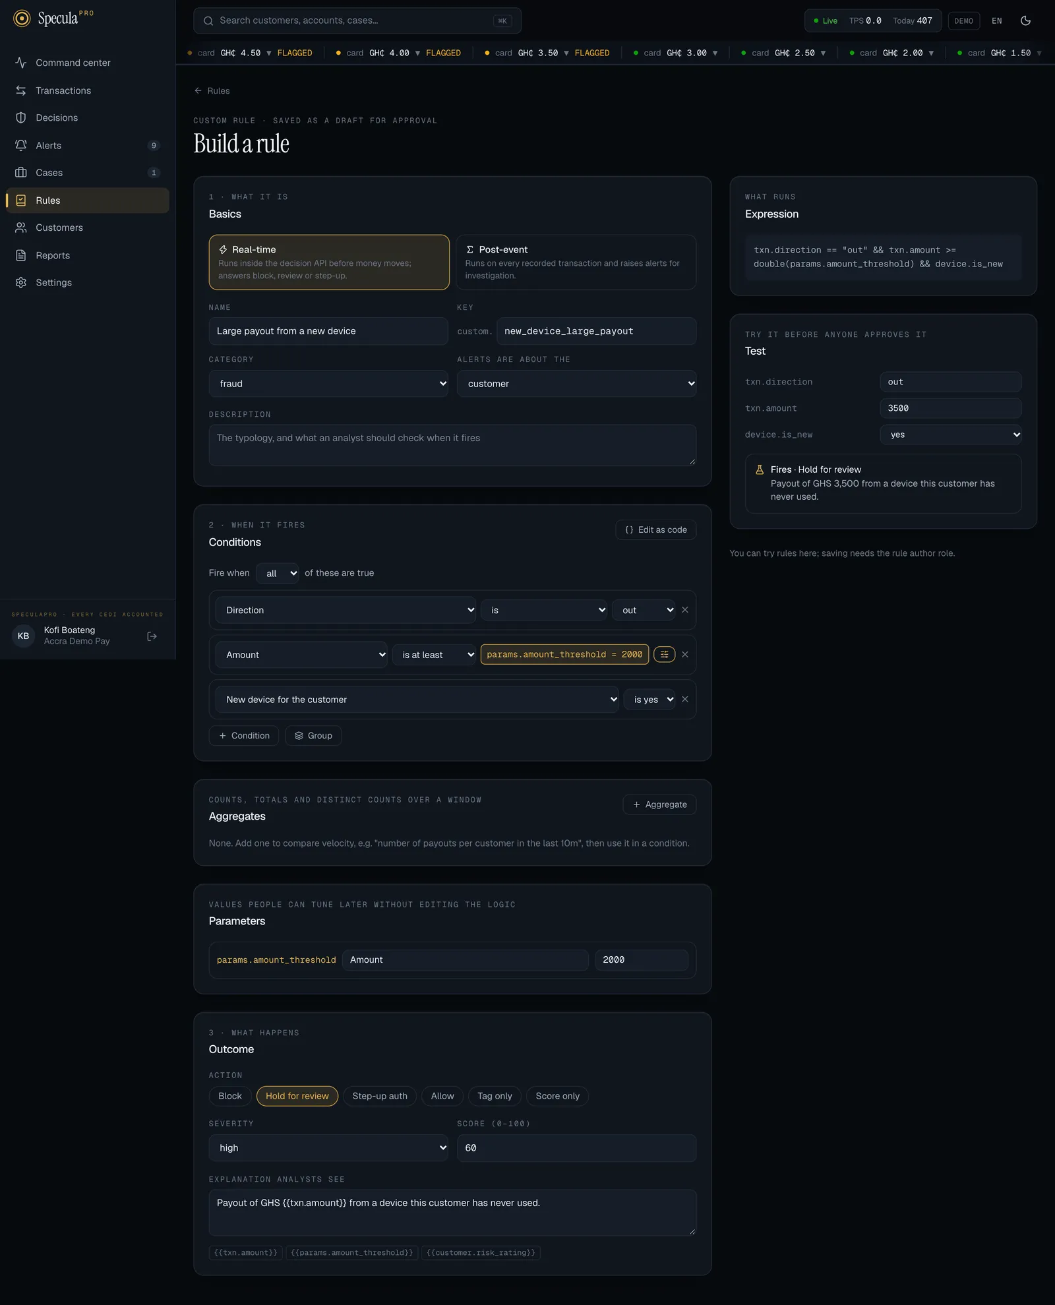Open the 'is at least' operator dropdown

click(x=434, y=655)
